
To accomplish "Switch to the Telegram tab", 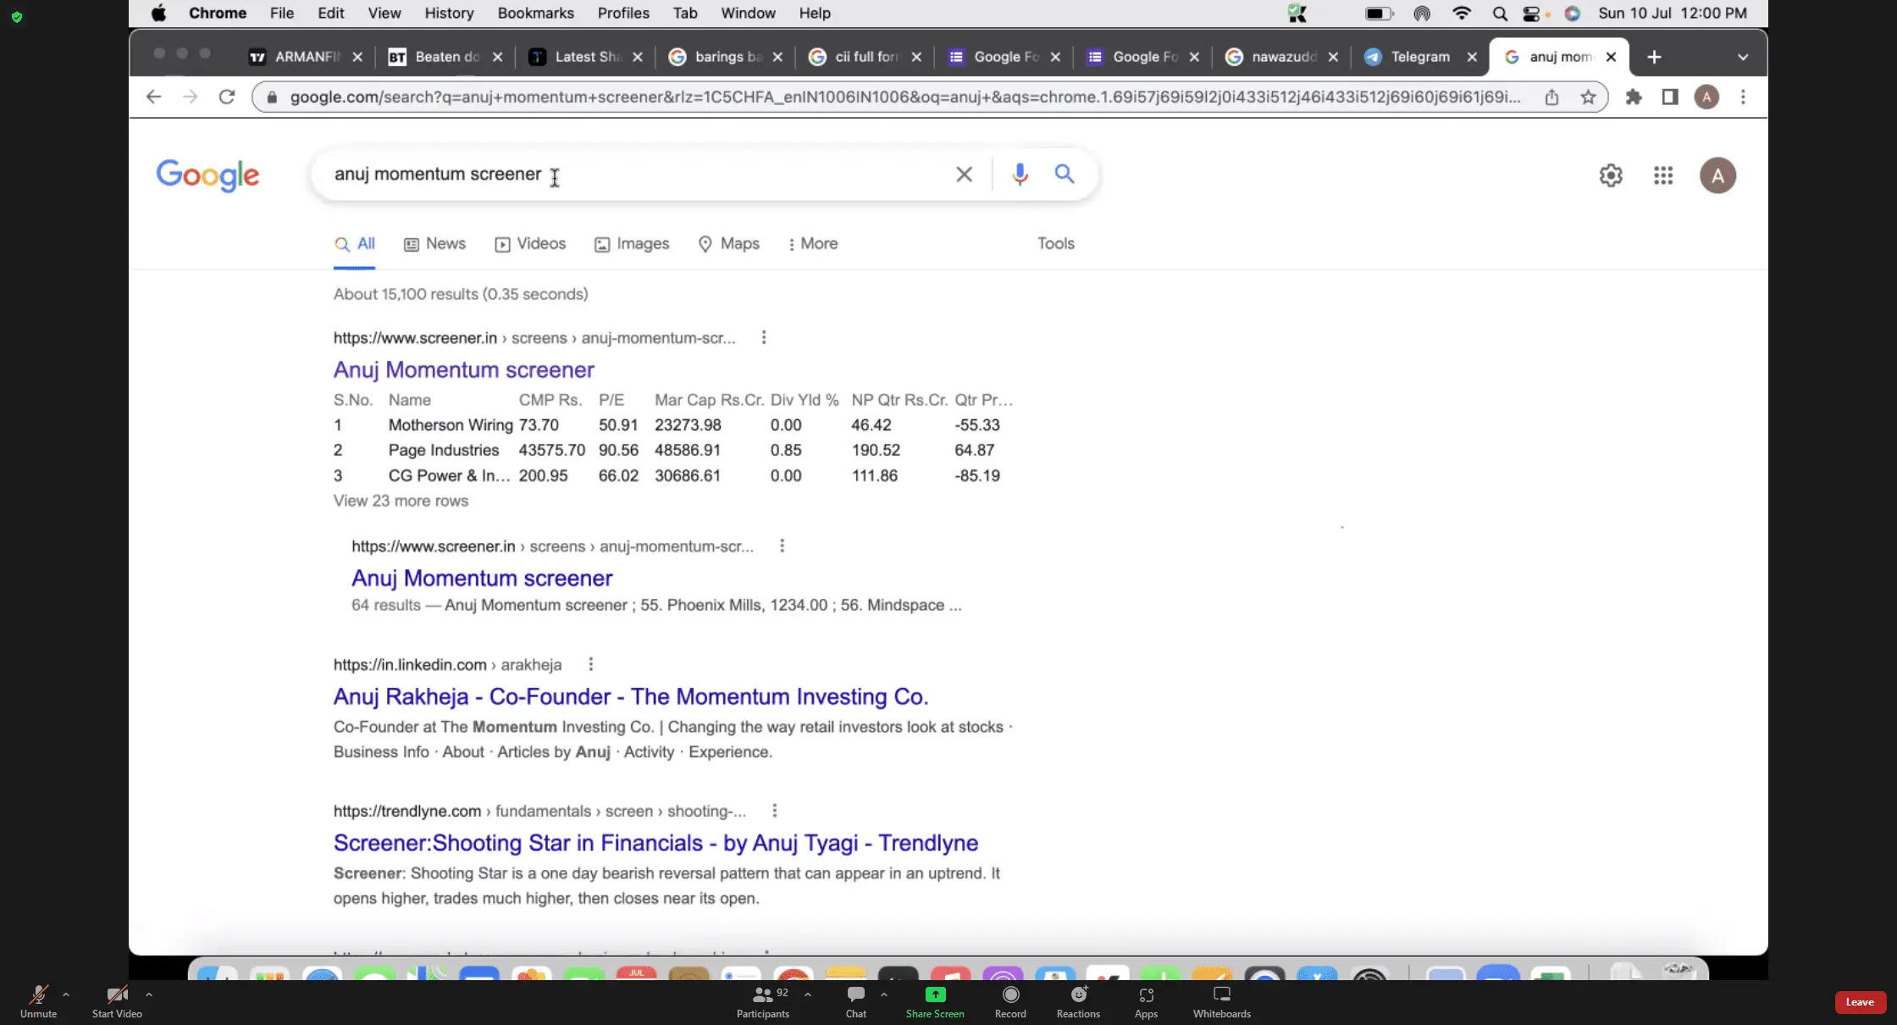I will click(x=1419, y=57).
